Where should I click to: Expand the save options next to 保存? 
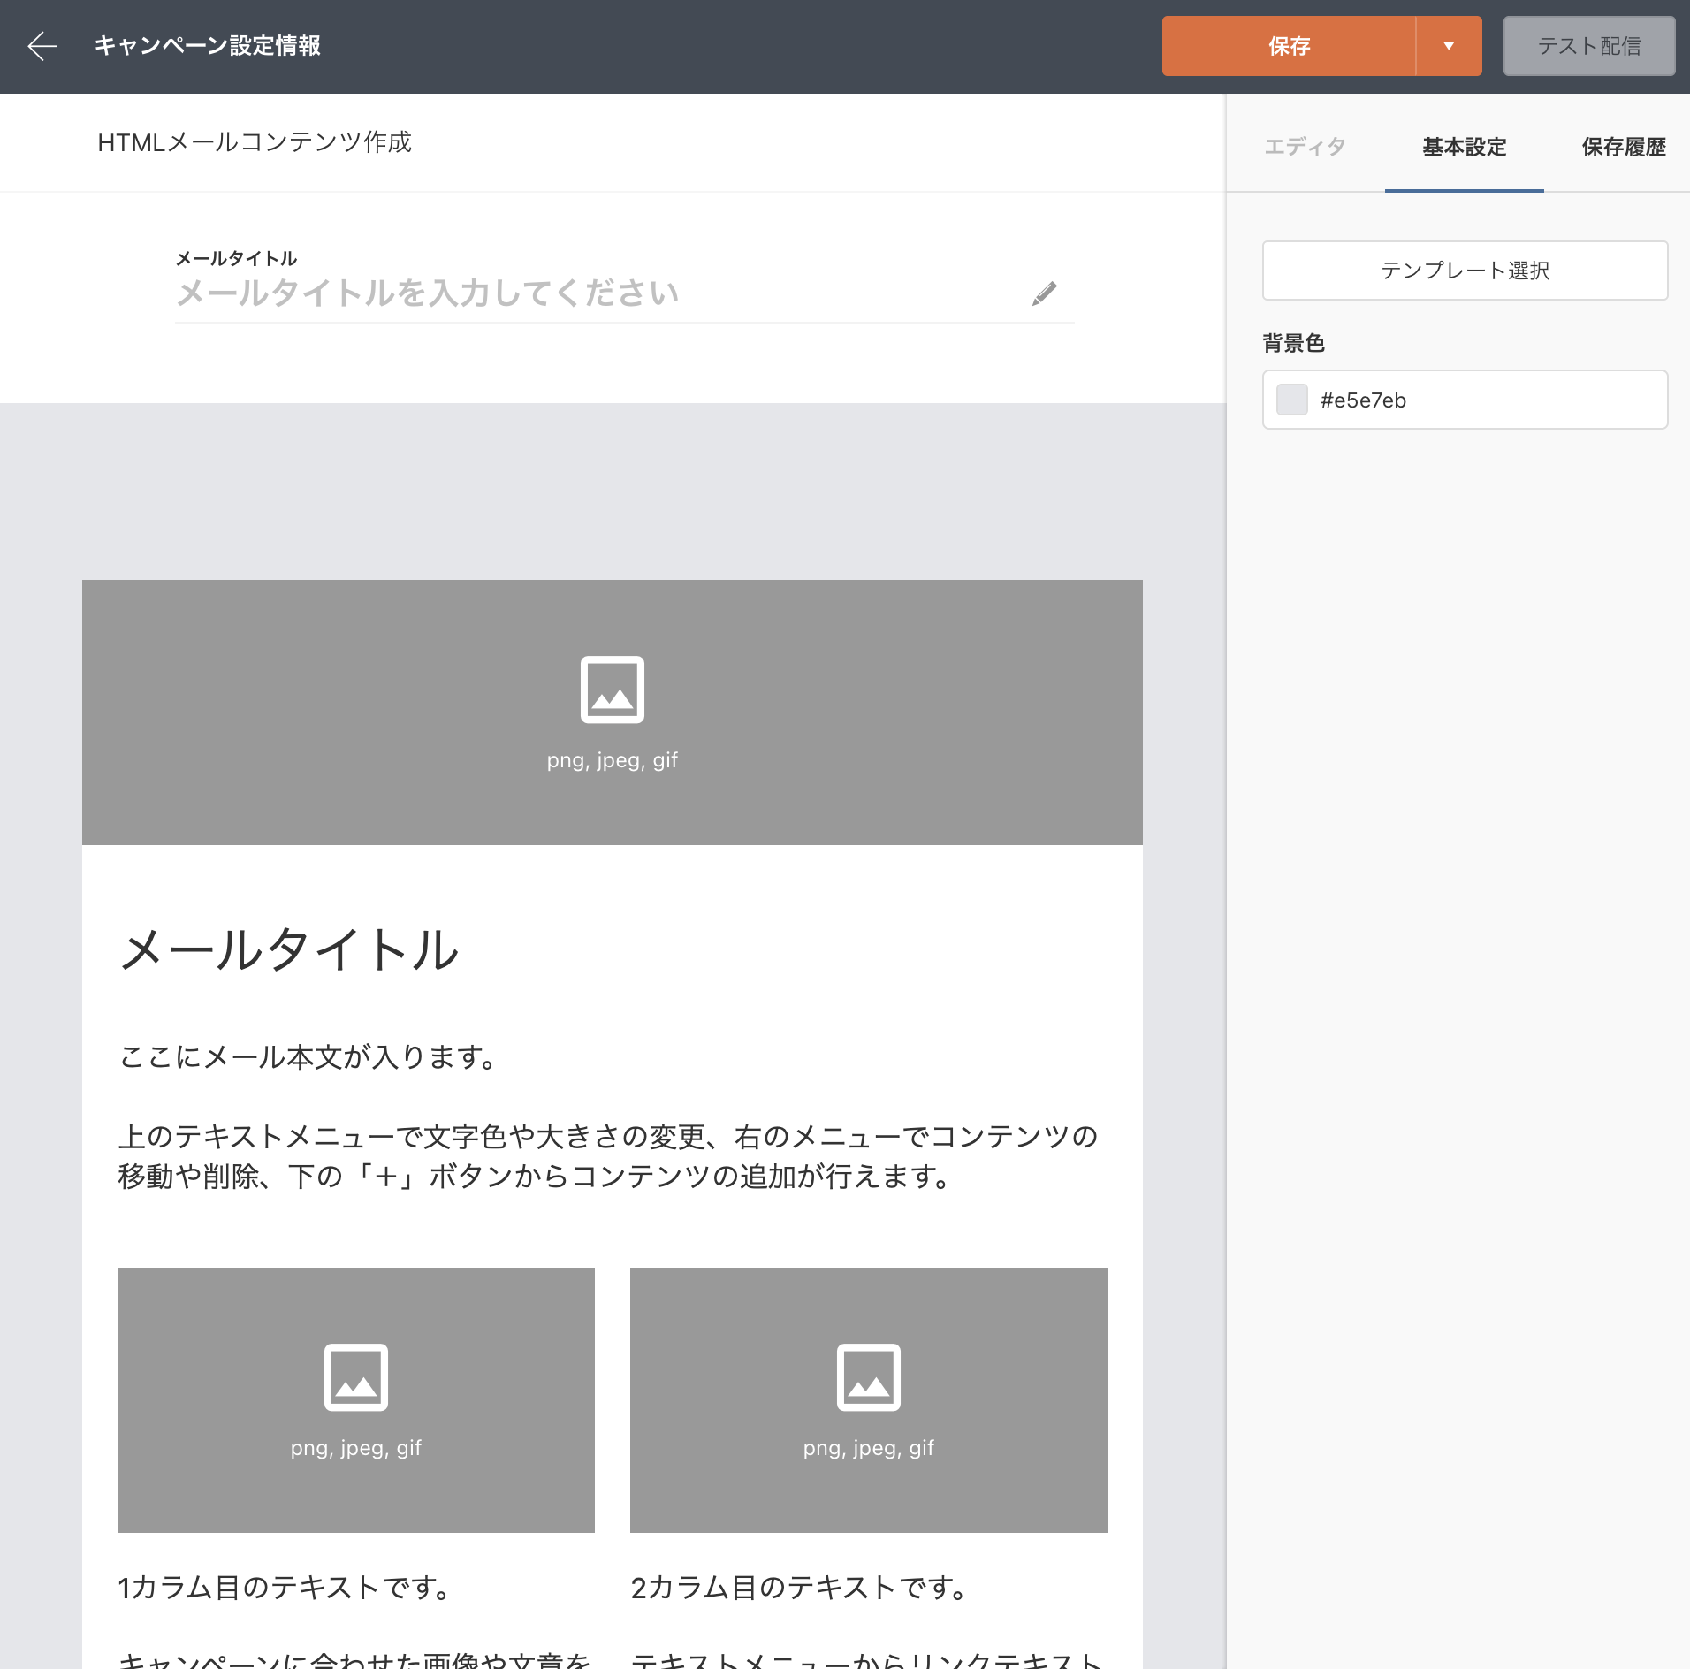[x=1448, y=45]
